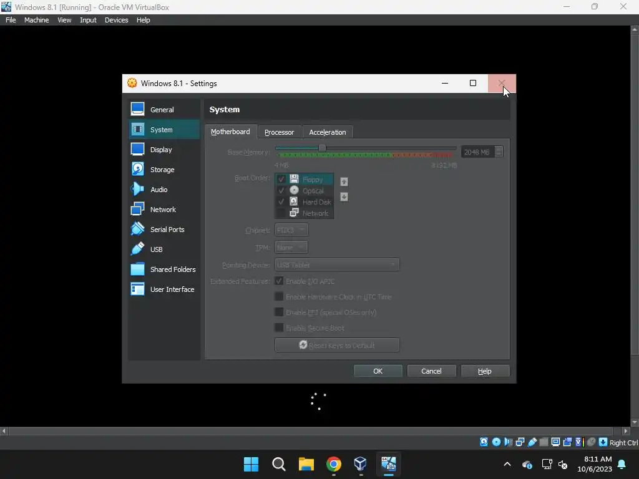Open the Audio settings category

[164, 190]
